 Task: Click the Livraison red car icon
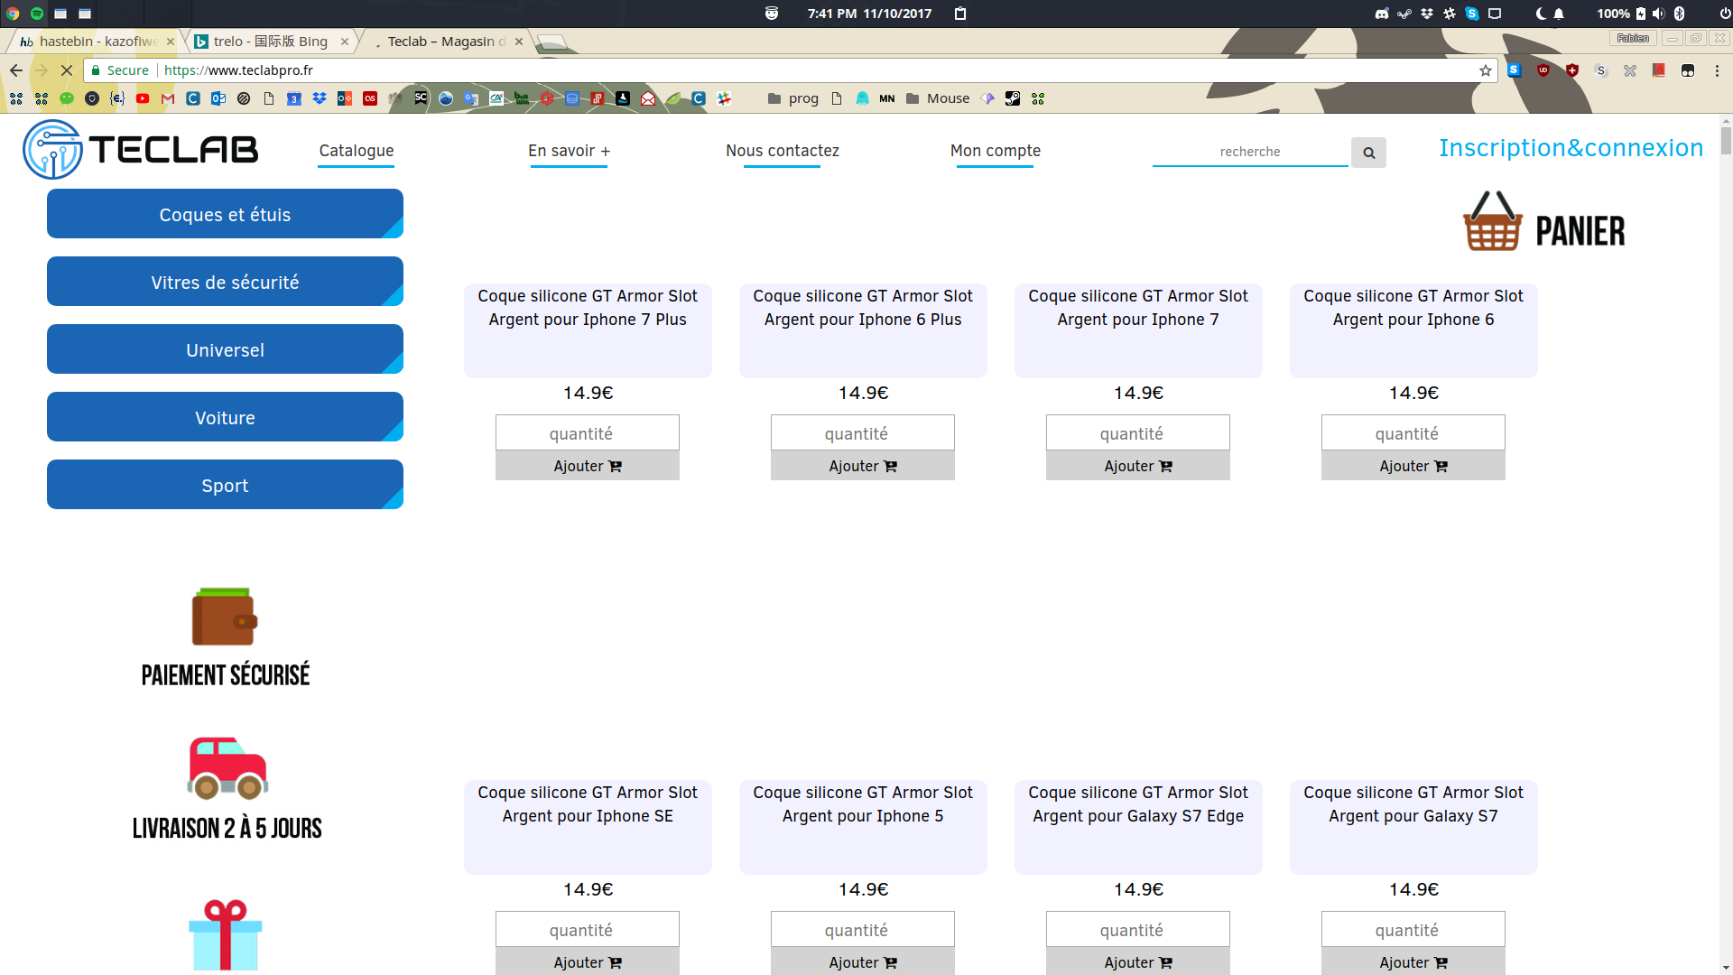227,768
